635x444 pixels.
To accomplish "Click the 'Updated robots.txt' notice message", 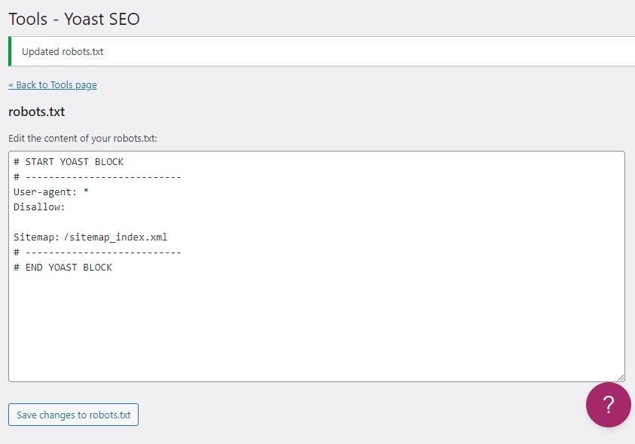I will tap(63, 52).
